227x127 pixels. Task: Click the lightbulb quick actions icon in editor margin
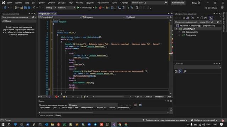[x=49, y=89]
